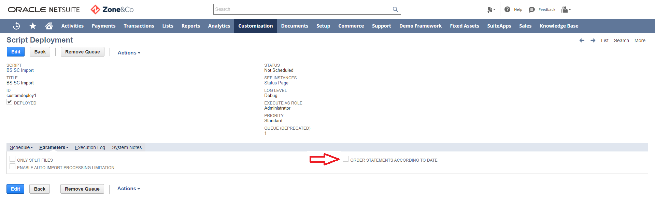Open the SuiteApps menu
Viewport: 655px width, 210px height.
pos(499,26)
